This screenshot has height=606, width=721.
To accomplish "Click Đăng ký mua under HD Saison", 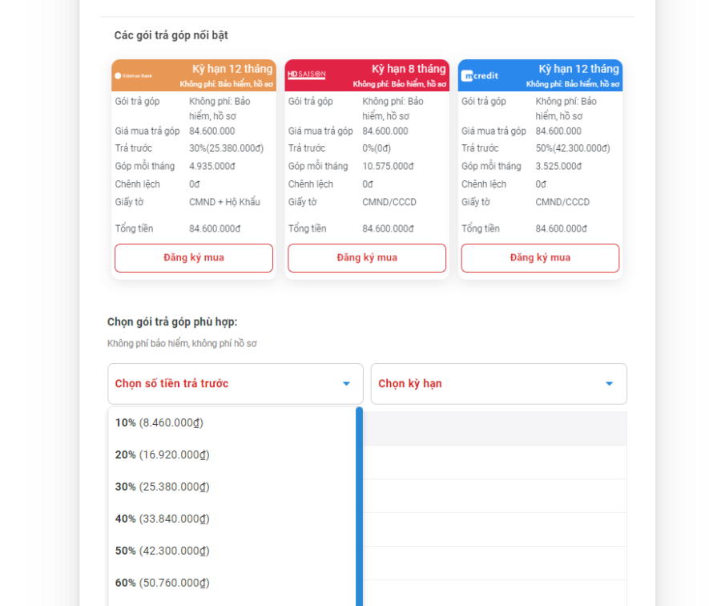I will tap(367, 258).
